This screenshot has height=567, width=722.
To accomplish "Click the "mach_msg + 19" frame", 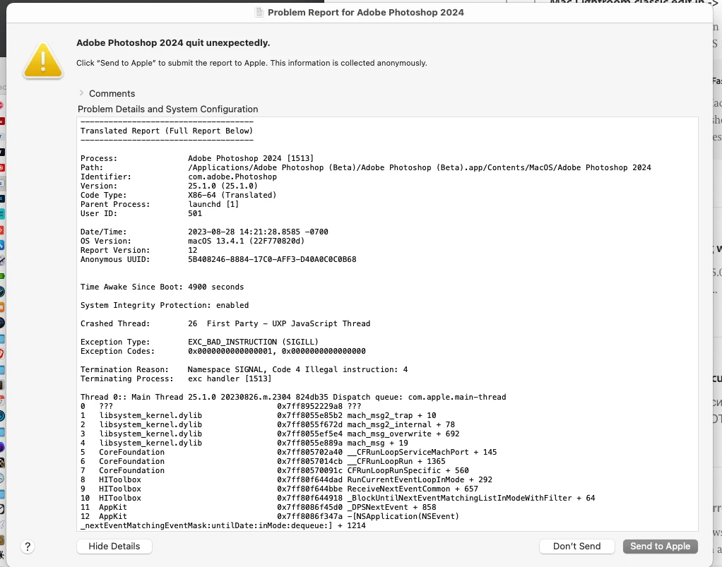I will coord(244,443).
